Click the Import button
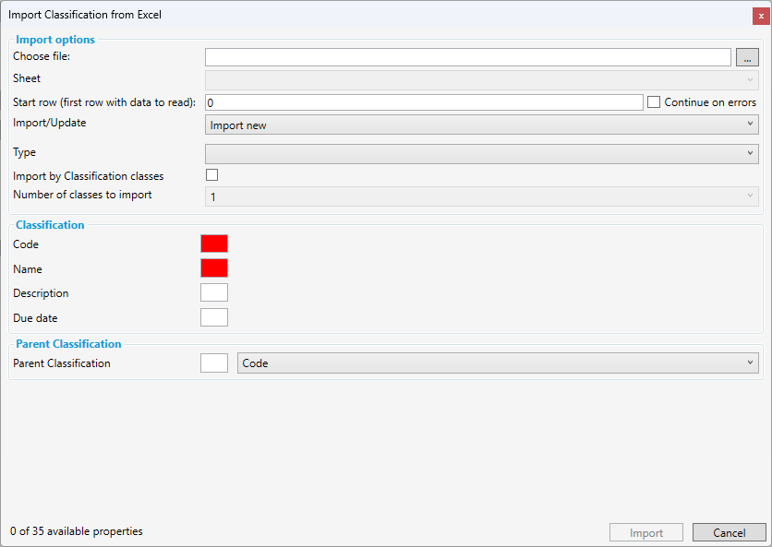 [645, 532]
